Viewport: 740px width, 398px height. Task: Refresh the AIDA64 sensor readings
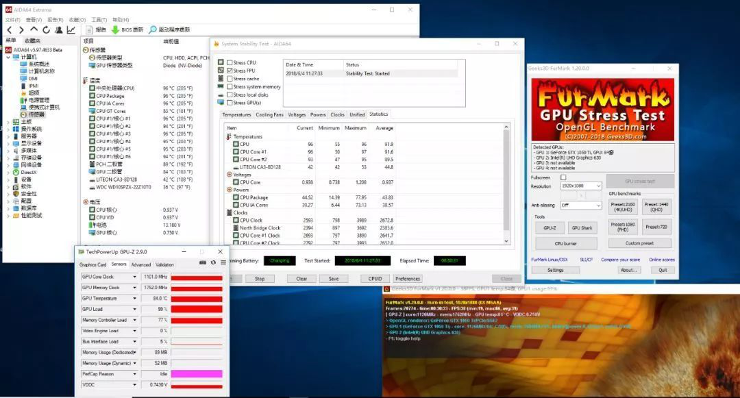point(47,29)
